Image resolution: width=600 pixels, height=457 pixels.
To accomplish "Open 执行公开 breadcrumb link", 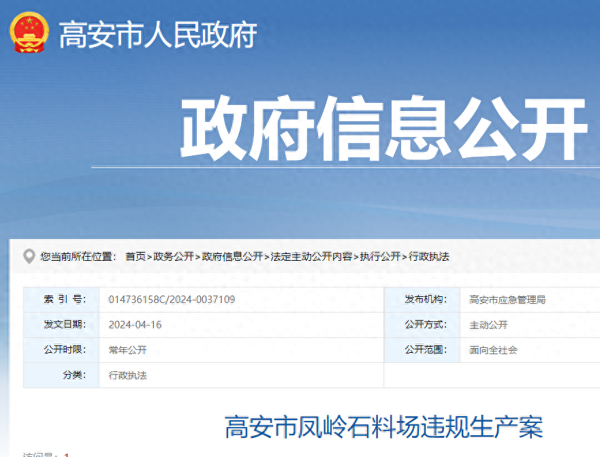I will pyautogui.click(x=380, y=257).
